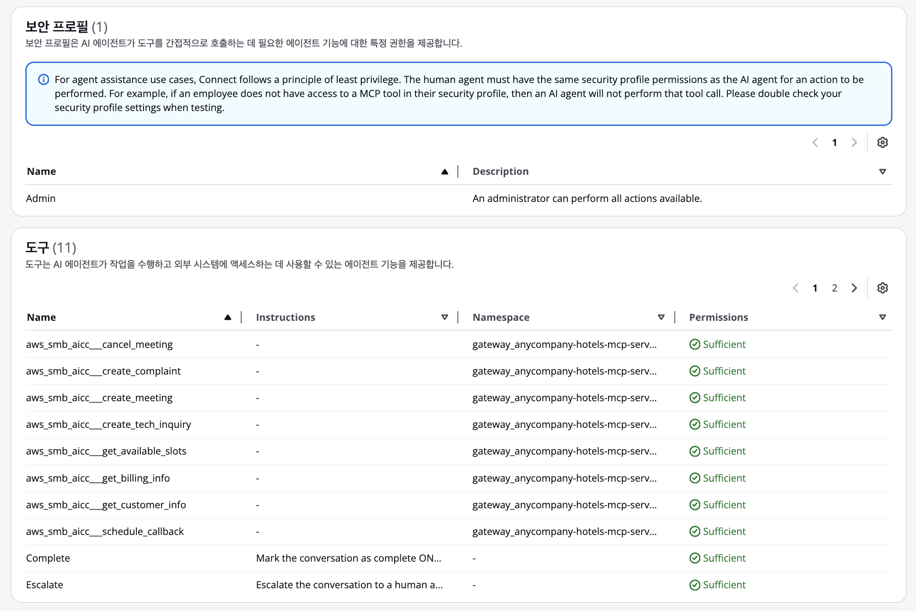The width and height of the screenshot is (916, 611).
Task: Go to next page of tools table
Action: click(x=854, y=288)
